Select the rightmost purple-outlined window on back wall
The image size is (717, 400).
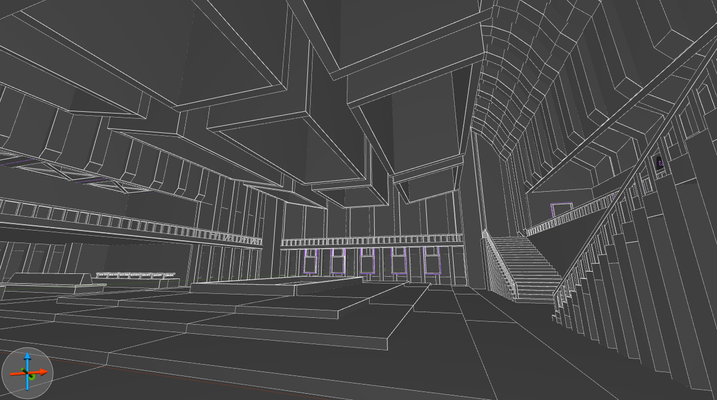431,260
